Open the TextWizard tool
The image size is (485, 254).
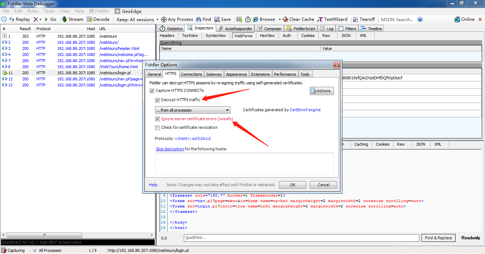pyautogui.click(x=332, y=19)
